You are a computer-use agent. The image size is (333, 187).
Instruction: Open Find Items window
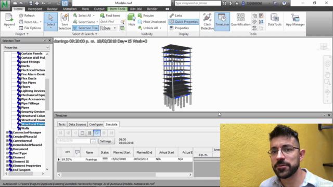click(110, 16)
